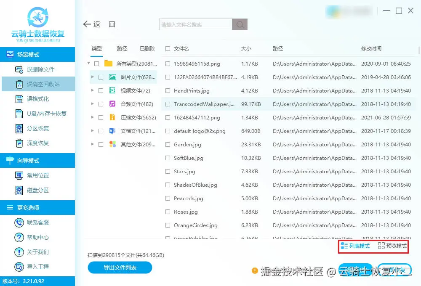
Task: Expand the 音频文件(482) tree node
Action: [92, 104]
